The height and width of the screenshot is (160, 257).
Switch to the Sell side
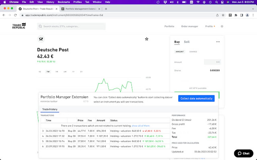pos(186,42)
